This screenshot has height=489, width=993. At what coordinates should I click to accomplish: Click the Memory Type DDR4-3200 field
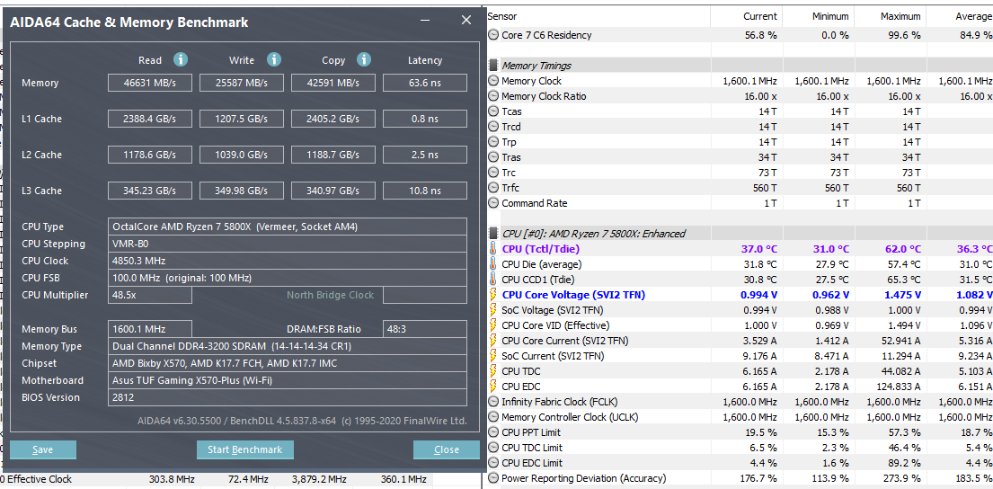288,346
